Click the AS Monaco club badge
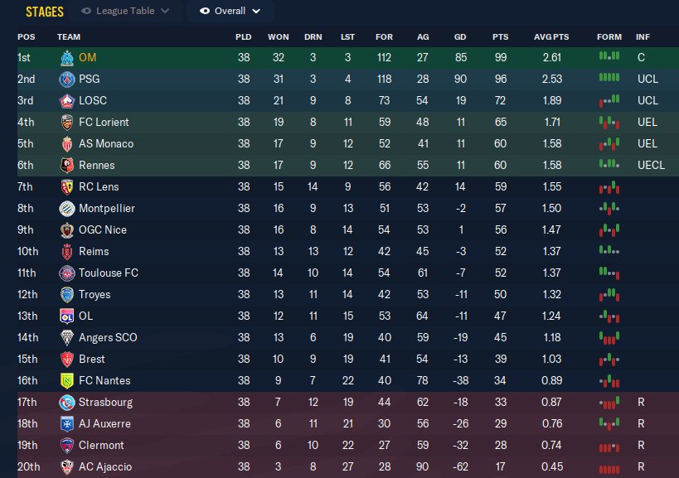 tap(66, 144)
